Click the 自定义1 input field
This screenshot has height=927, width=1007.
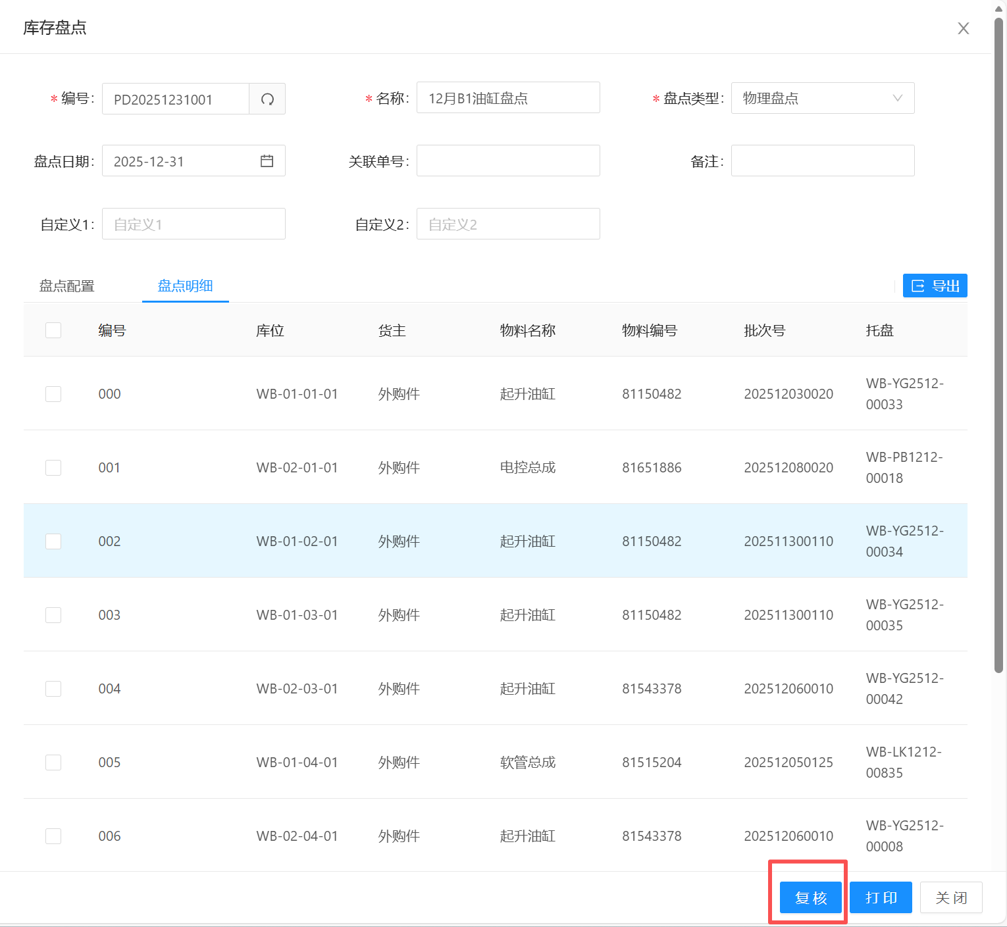point(194,224)
